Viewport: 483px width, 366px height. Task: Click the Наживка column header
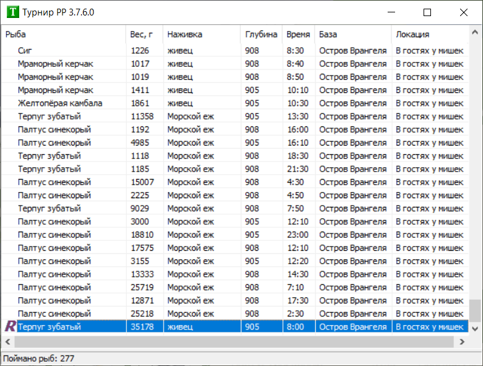tap(201, 35)
